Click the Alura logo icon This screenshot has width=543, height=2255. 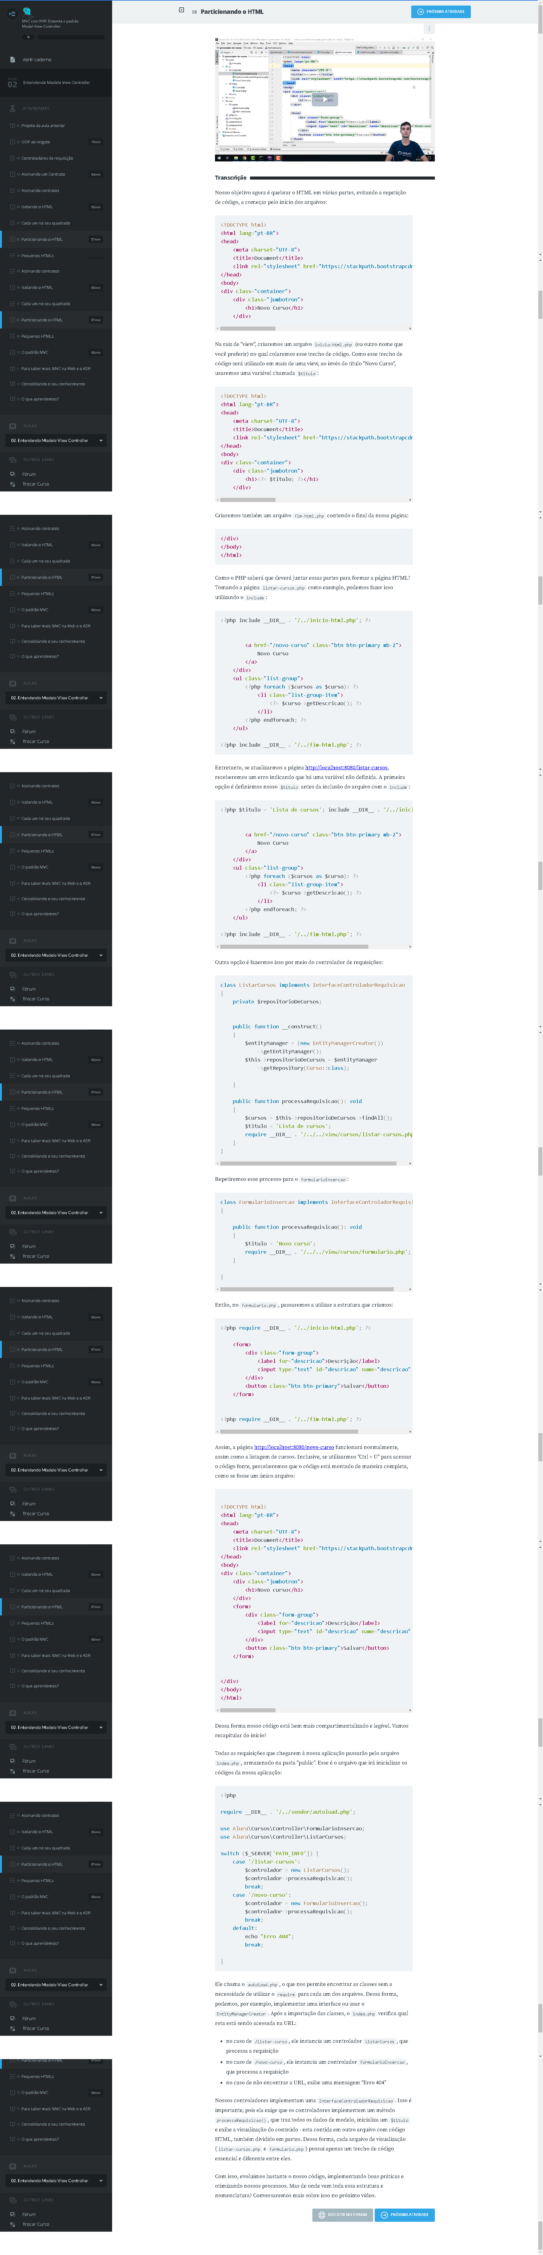click(27, 11)
